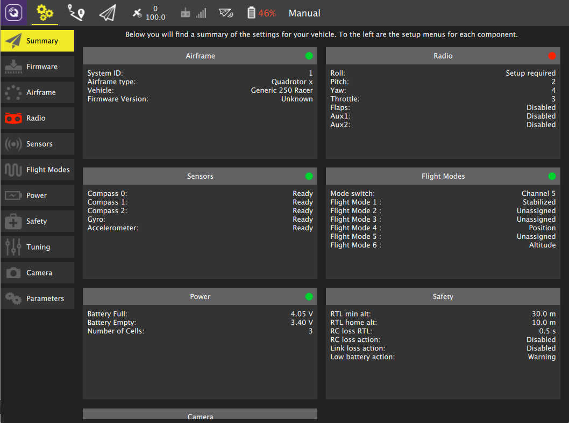This screenshot has width=569, height=423.
Task: Open the Parameters editor
Action: click(37, 298)
